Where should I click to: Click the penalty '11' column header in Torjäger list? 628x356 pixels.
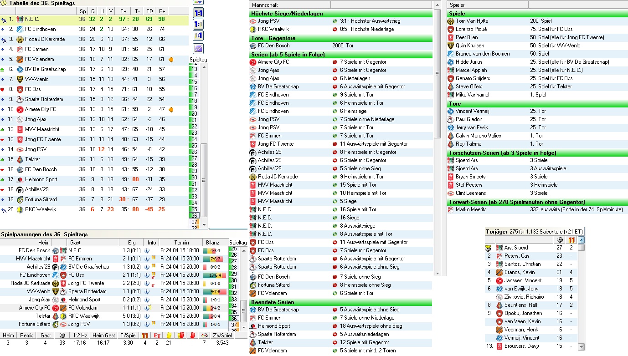click(x=571, y=240)
